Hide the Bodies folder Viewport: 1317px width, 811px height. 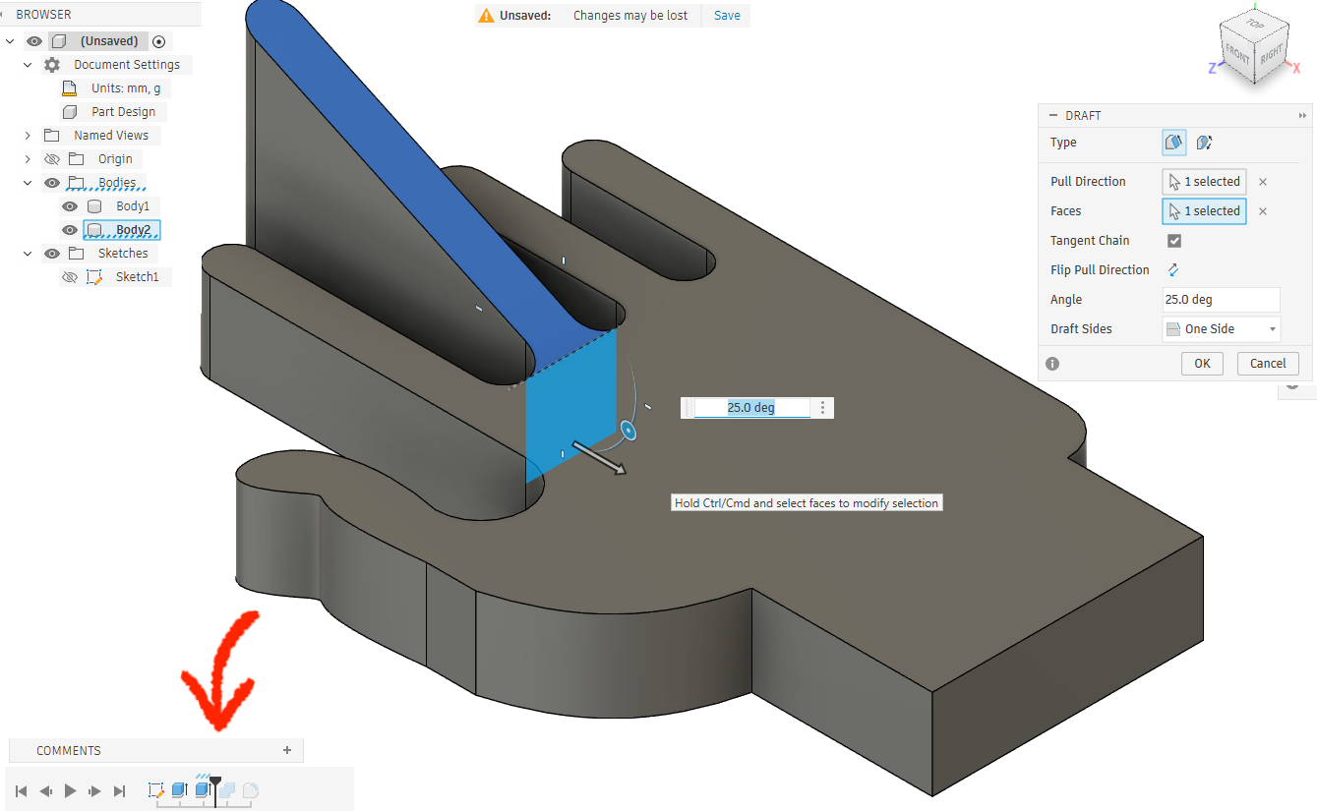tap(52, 183)
